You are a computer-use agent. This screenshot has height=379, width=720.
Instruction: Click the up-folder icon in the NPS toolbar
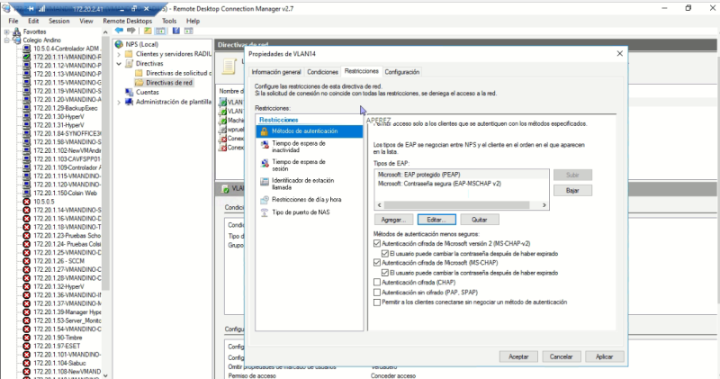click(x=148, y=31)
